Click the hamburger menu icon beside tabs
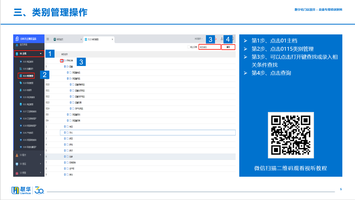 (48, 39)
